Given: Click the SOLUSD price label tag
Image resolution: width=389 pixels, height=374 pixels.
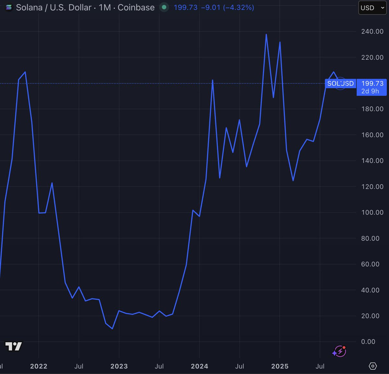Looking at the screenshot, I should coord(340,84).
